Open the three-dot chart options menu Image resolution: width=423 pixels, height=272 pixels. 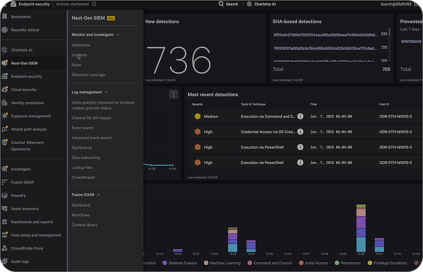173,94
